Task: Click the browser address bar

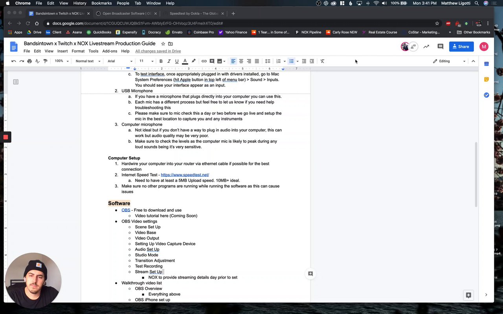Action: pos(240,23)
